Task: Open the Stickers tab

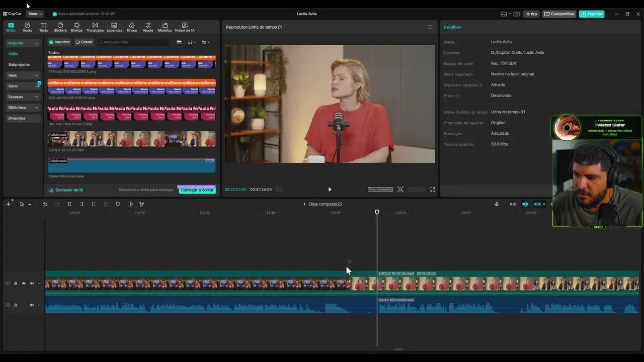Action: click(60, 27)
